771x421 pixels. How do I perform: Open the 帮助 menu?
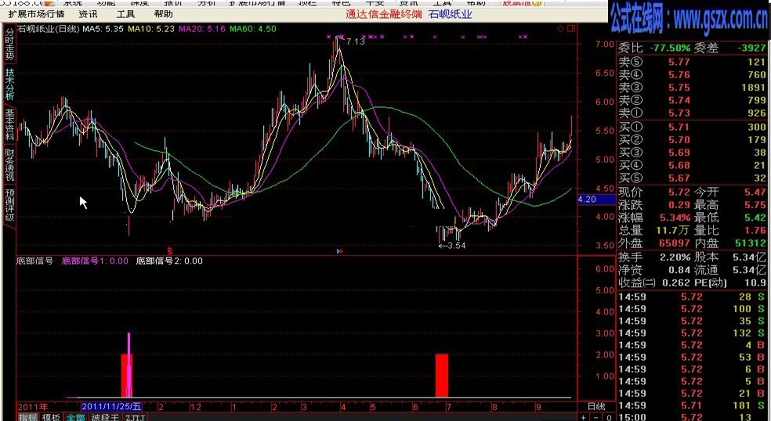coord(163,14)
